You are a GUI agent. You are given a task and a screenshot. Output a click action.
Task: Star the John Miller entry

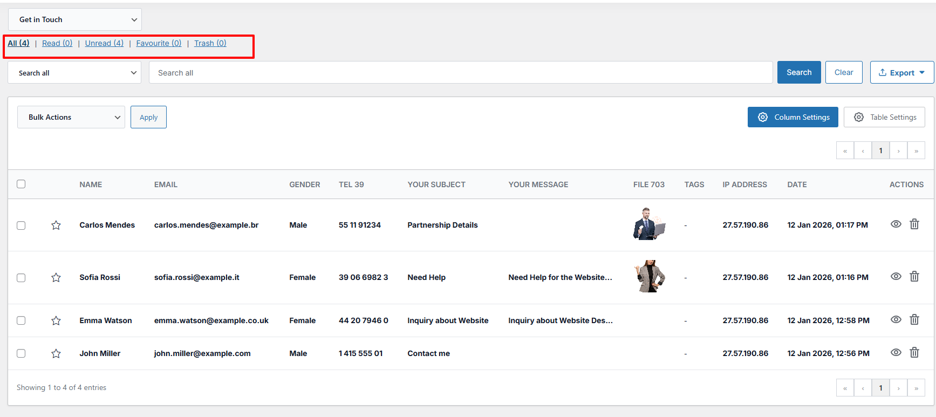coord(56,353)
